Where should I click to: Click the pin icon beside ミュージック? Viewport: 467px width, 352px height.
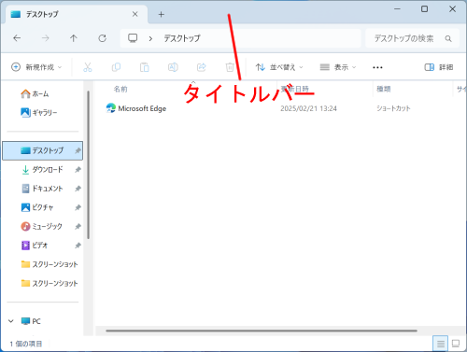pos(78,227)
